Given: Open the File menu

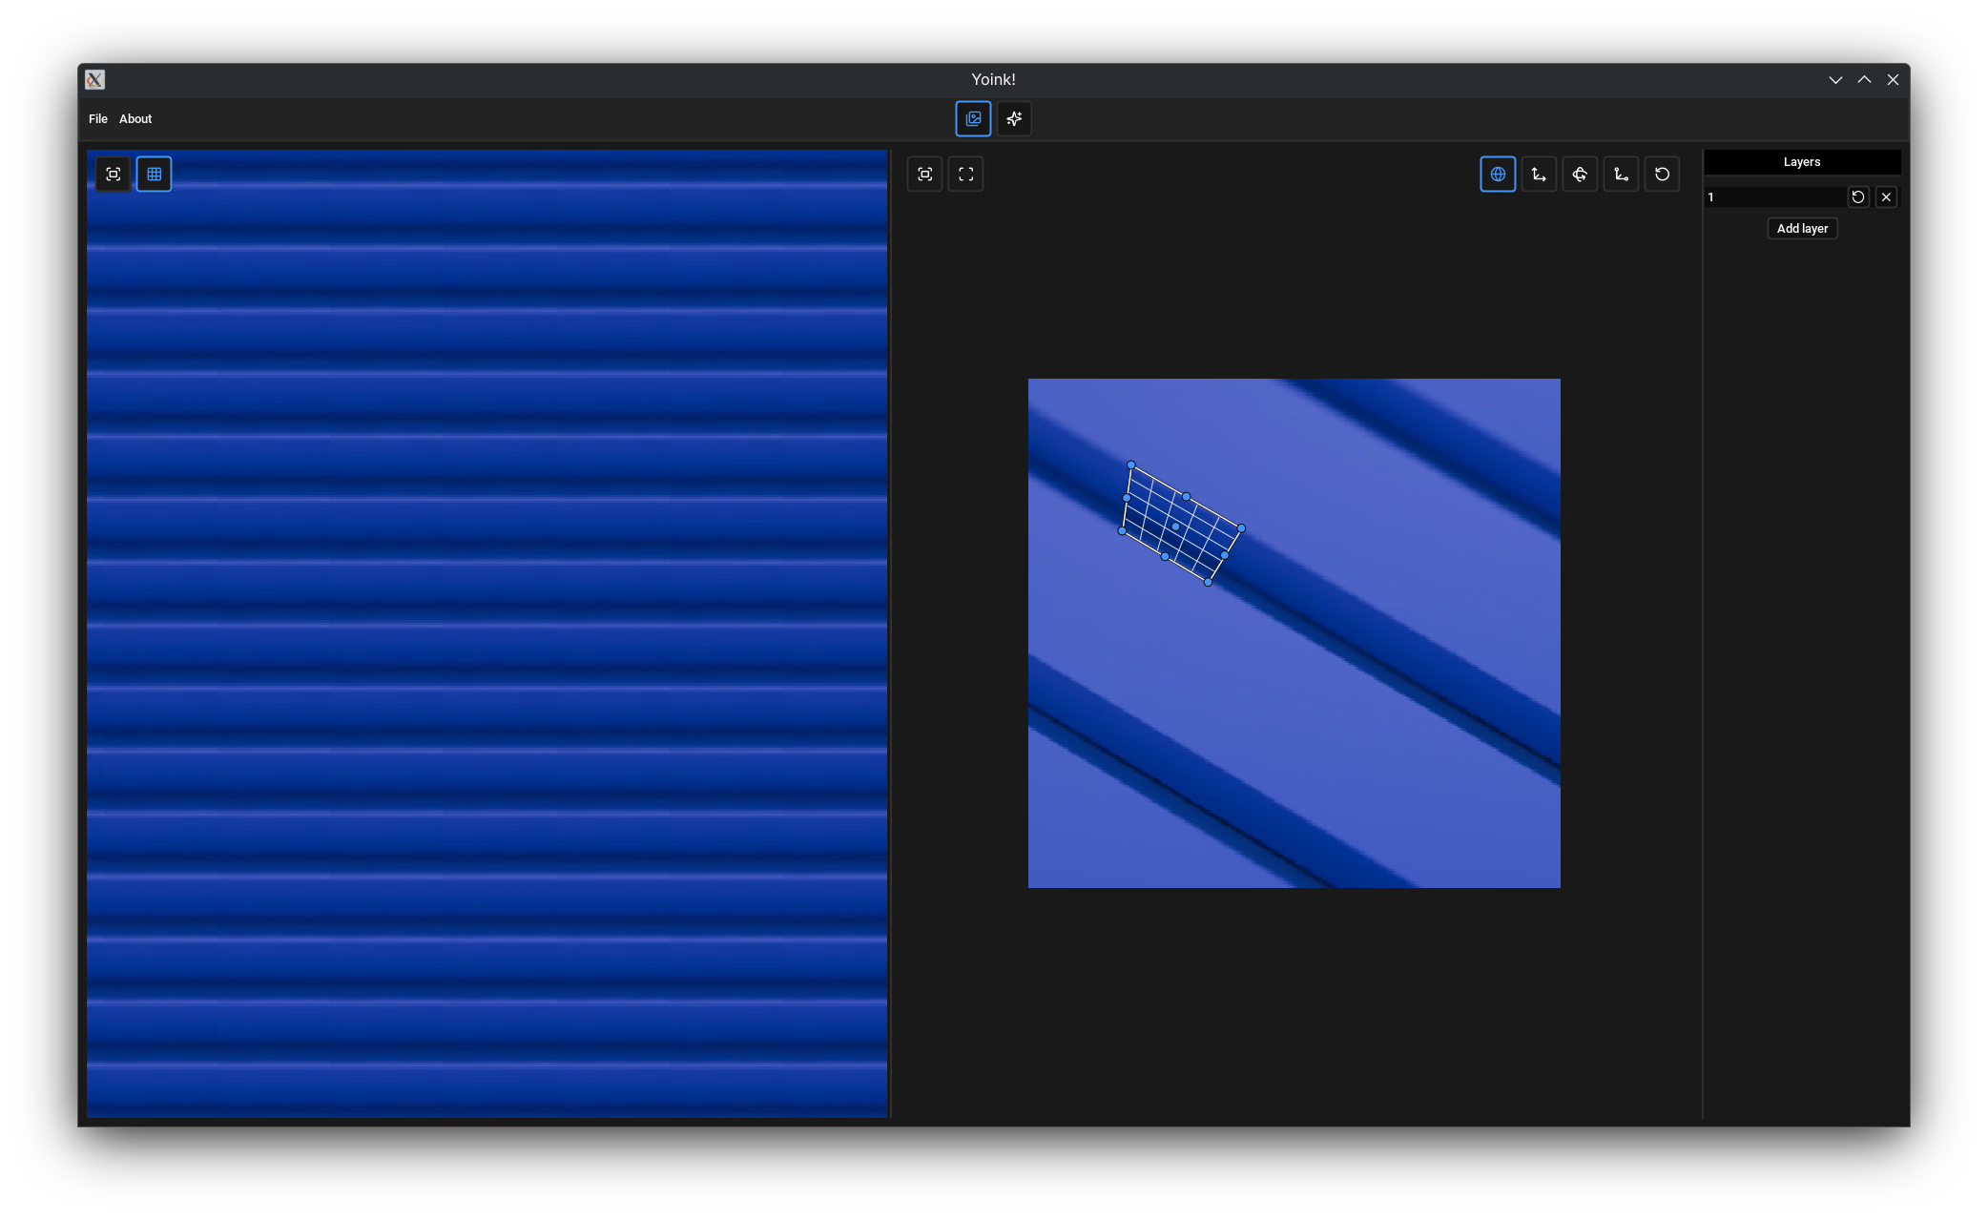Looking at the screenshot, I should 97,118.
